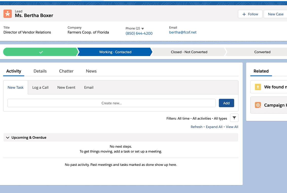The height and width of the screenshot is (193, 287).
Task: Select the Closed - Not Converted stage
Action: pos(189,52)
